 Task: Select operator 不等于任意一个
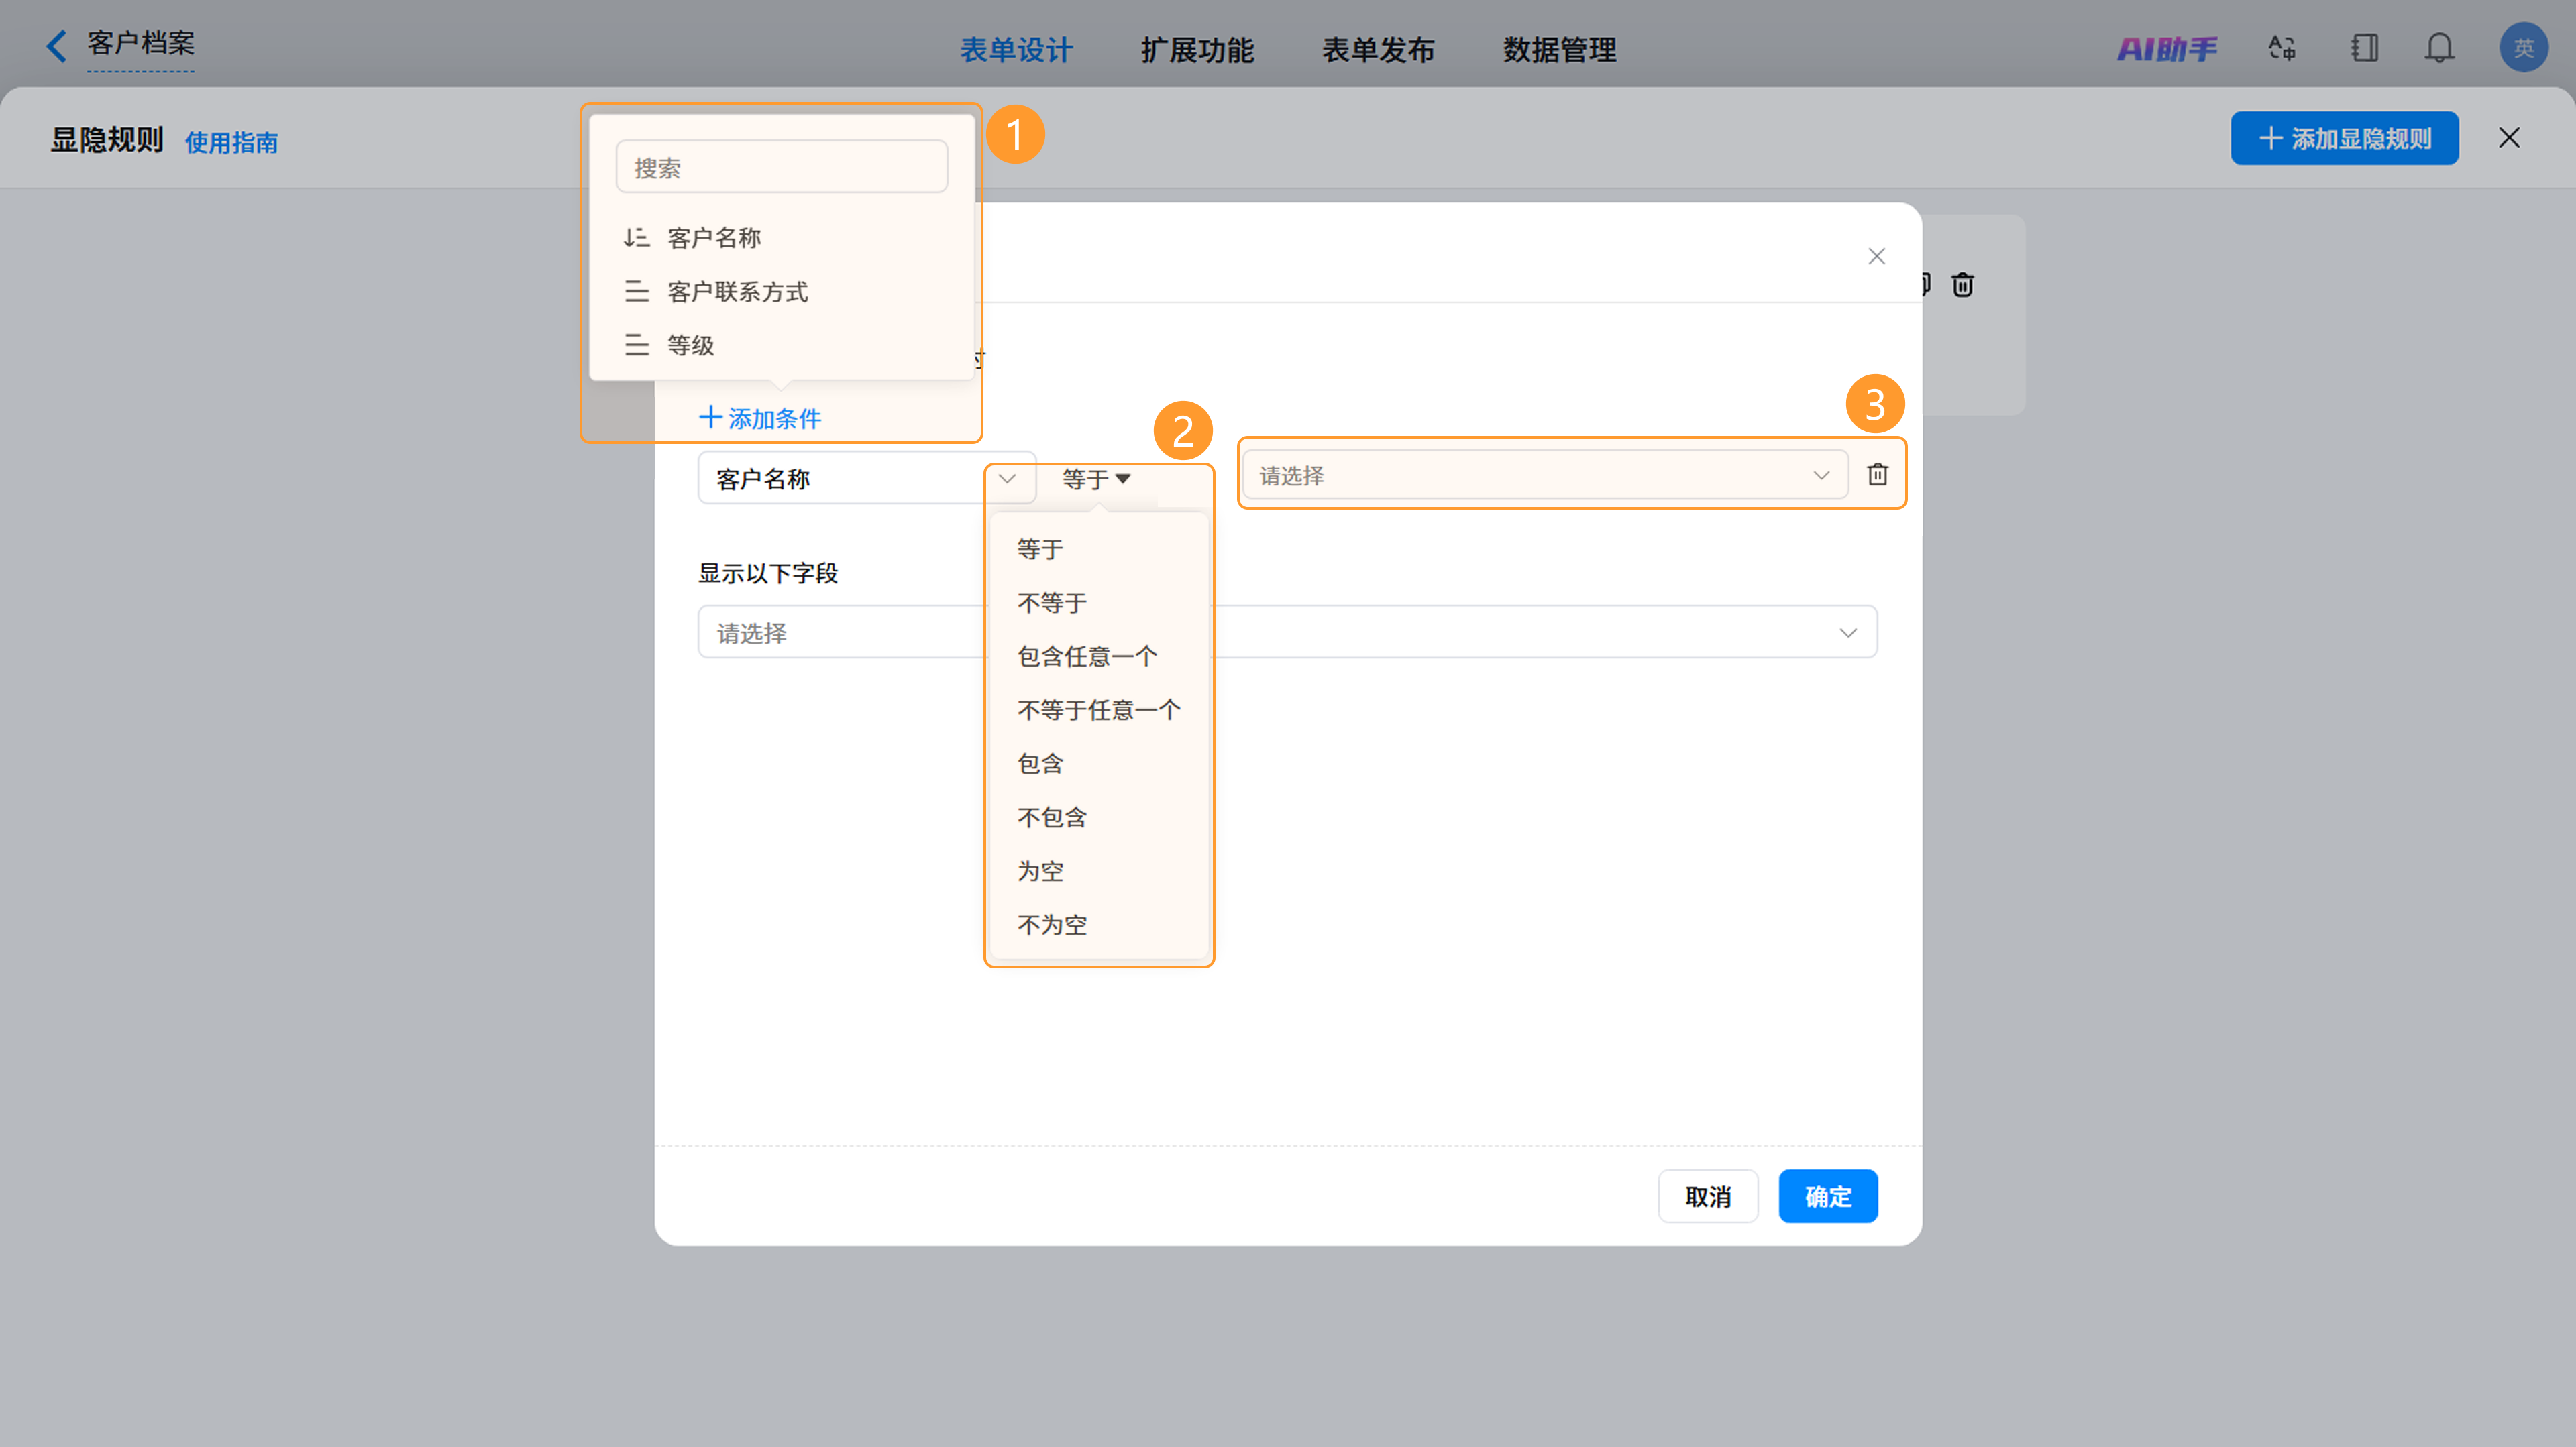coord(1099,709)
